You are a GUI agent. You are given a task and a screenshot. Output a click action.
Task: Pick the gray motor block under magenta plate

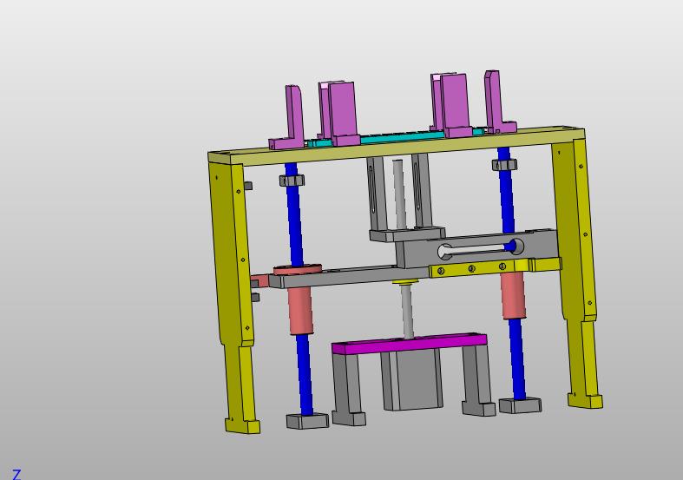point(412,379)
